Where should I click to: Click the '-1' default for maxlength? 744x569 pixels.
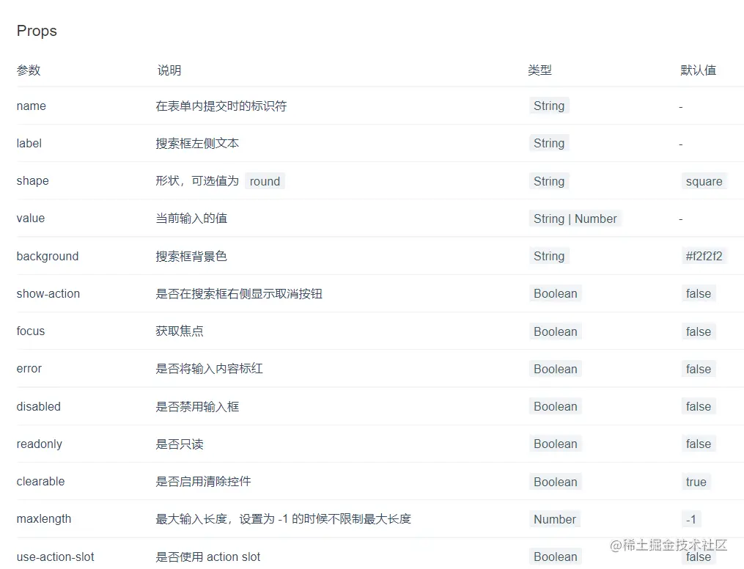tap(690, 520)
